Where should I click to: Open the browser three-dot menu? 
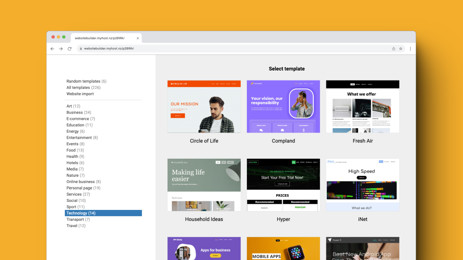point(410,49)
